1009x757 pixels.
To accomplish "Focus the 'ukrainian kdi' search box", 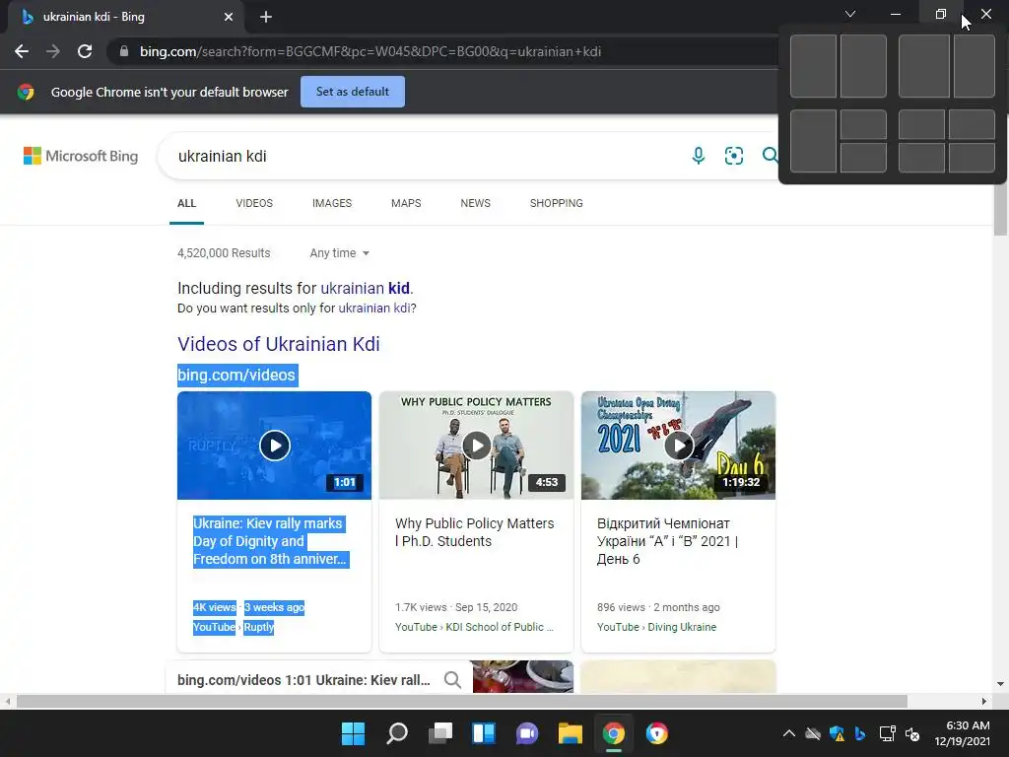I will click(425, 156).
